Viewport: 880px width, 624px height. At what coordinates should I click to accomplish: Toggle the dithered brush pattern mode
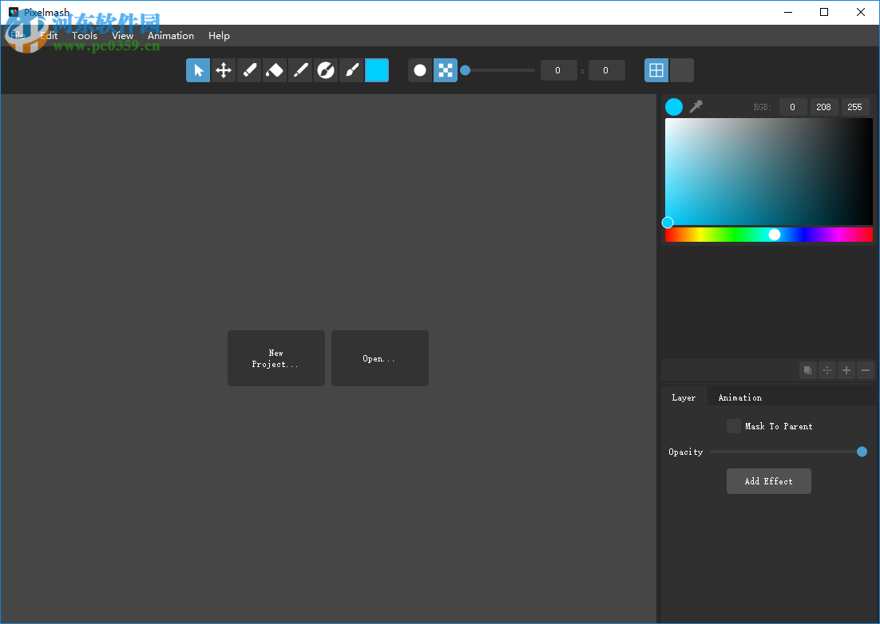[x=445, y=69]
